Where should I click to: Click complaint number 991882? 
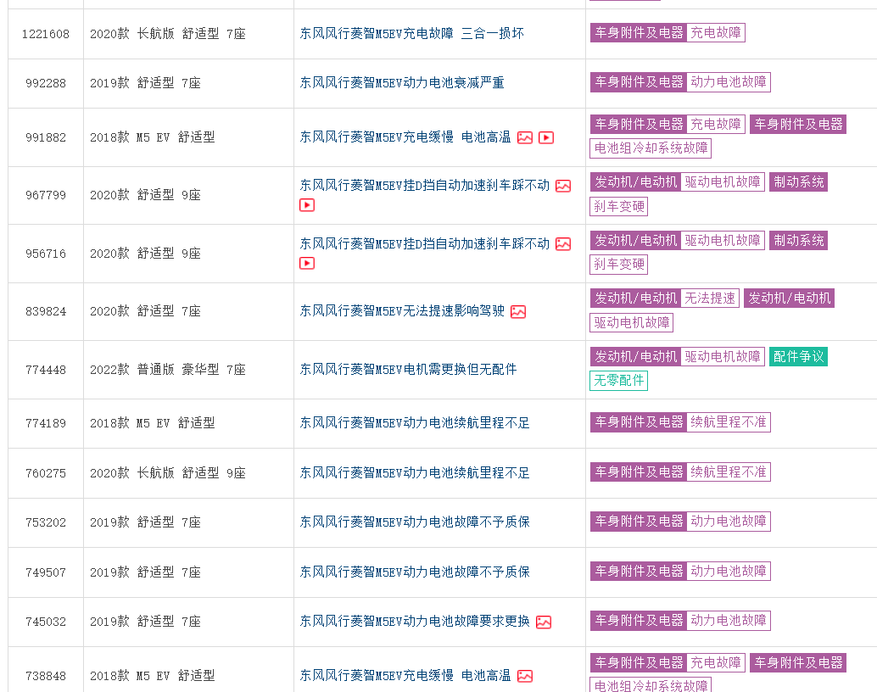45,137
